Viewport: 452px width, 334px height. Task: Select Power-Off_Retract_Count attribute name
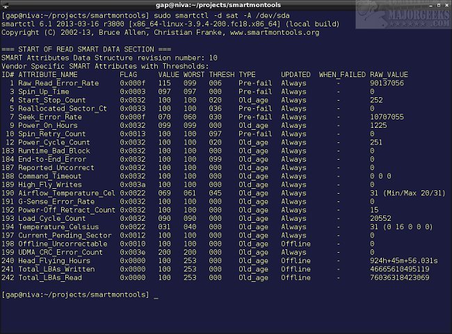[x=67, y=210]
